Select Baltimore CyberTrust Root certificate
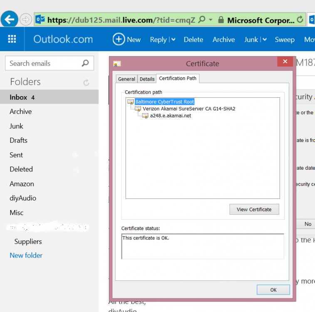This screenshot has height=312, width=315. click(x=164, y=102)
